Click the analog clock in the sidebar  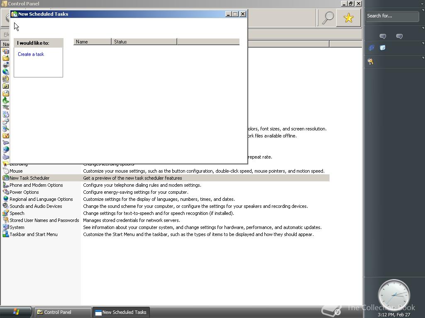pyautogui.click(x=394, y=296)
